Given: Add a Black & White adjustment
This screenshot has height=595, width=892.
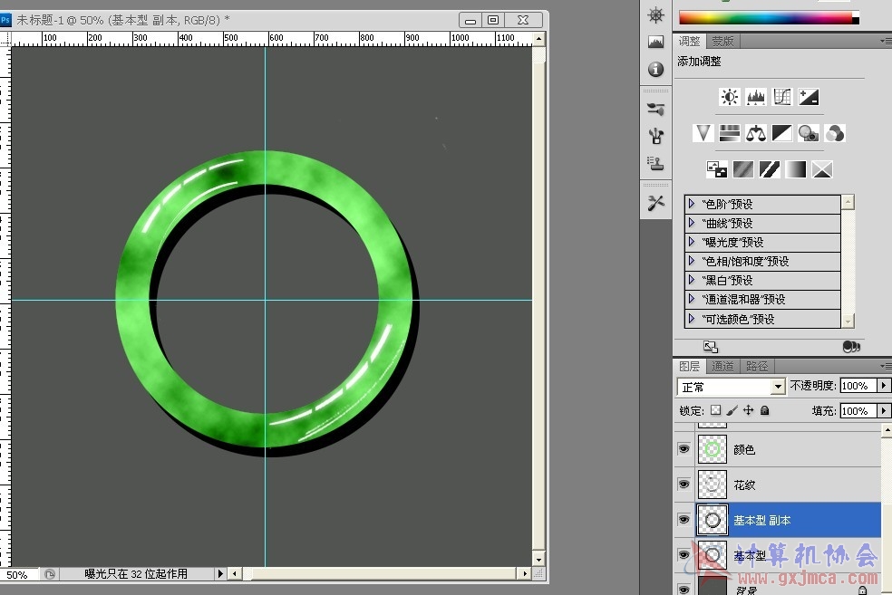Looking at the screenshot, I should click(782, 133).
